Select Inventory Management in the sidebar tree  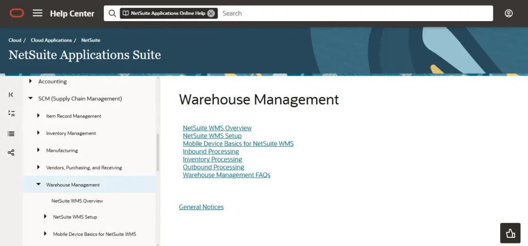coord(71,133)
